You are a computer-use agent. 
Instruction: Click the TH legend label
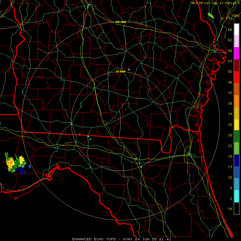click(230, 209)
